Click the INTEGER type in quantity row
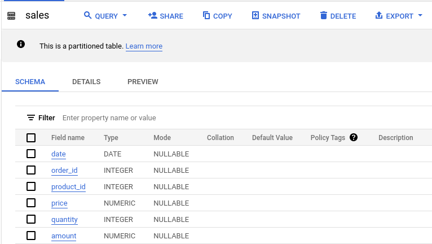Screen dimensions: 432x244 pos(118,220)
